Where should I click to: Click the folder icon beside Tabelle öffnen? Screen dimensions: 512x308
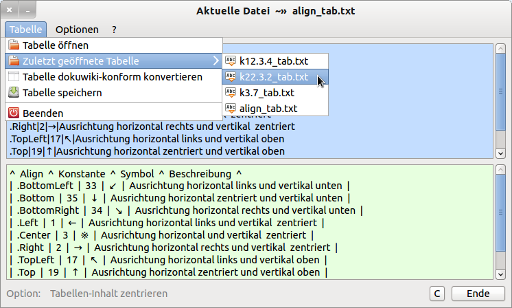coord(13,45)
